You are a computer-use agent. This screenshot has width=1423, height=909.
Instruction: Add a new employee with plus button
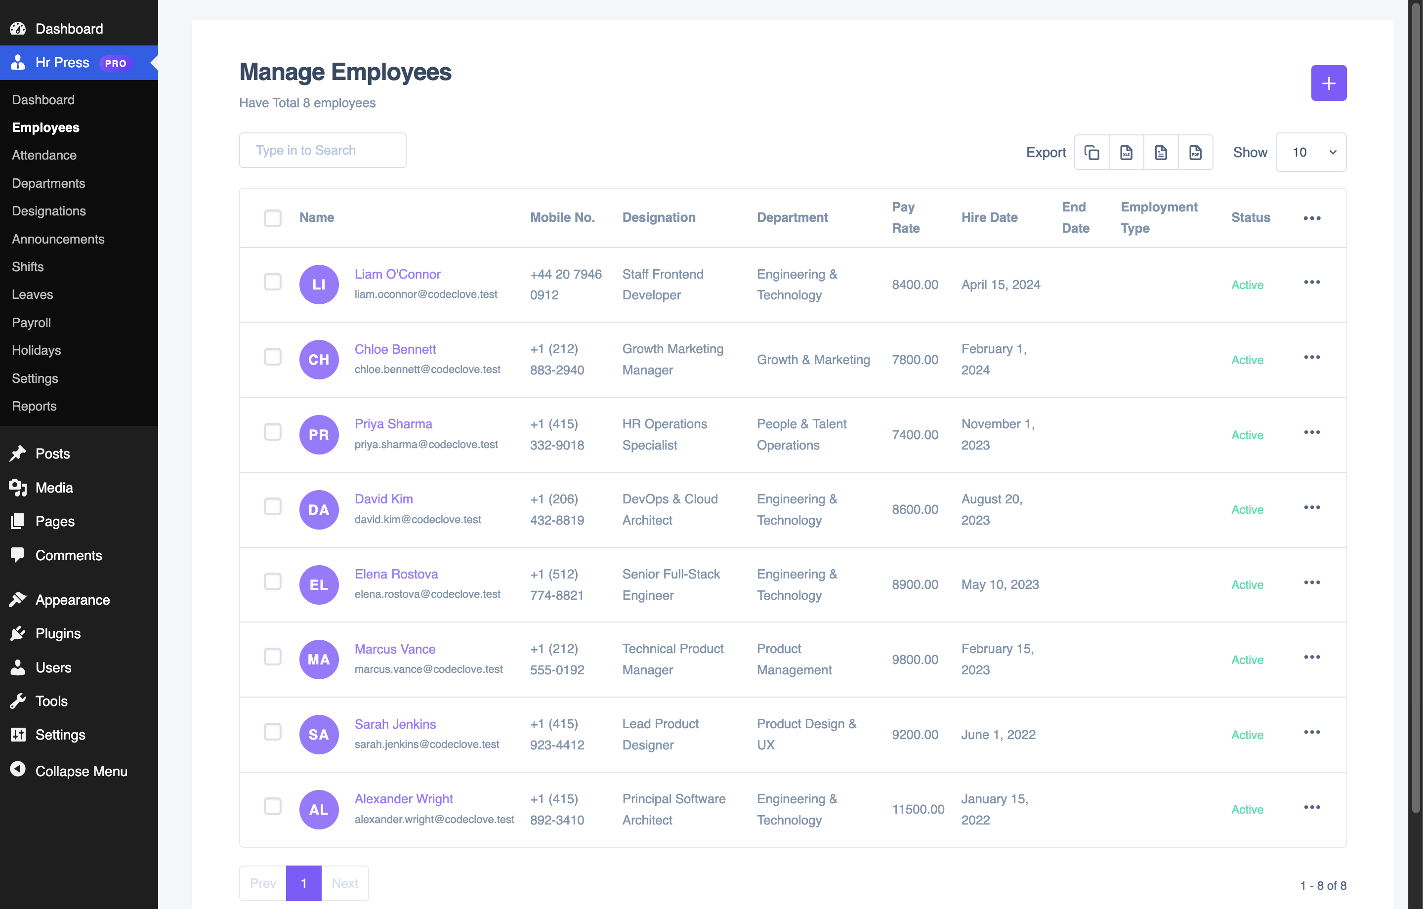(x=1329, y=83)
